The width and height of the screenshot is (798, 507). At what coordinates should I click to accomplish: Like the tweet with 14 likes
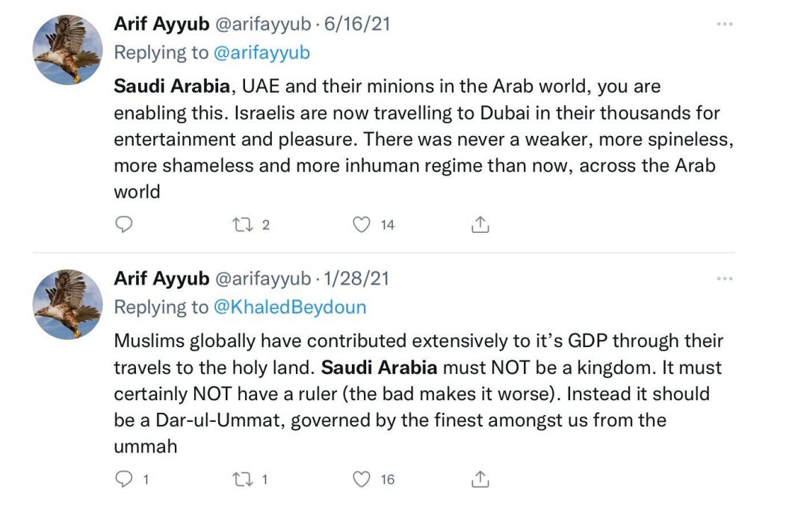click(x=362, y=224)
